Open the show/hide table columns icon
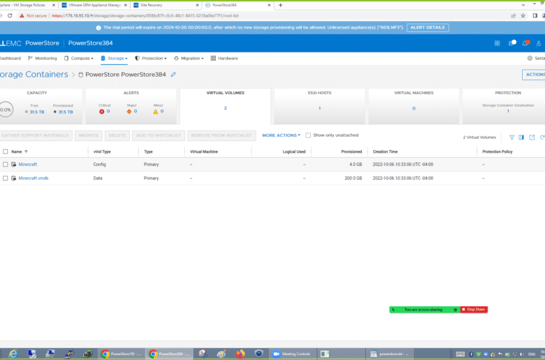Screen dimensions: 545x360 [521, 137]
